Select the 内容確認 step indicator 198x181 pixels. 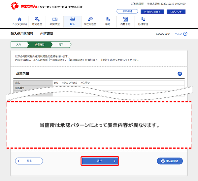40,45
